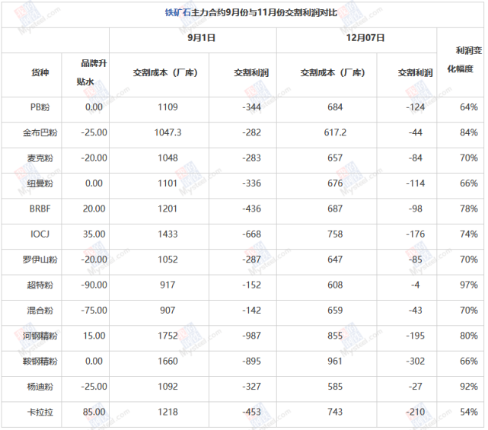This screenshot has height=430, width=488.
Task: Click the 92% profit change cell
Action: (469, 387)
